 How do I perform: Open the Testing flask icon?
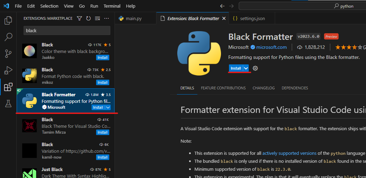8,104
